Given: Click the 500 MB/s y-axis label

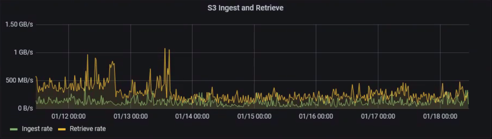Looking at the screenshot, I should click(x=20, y=81).
